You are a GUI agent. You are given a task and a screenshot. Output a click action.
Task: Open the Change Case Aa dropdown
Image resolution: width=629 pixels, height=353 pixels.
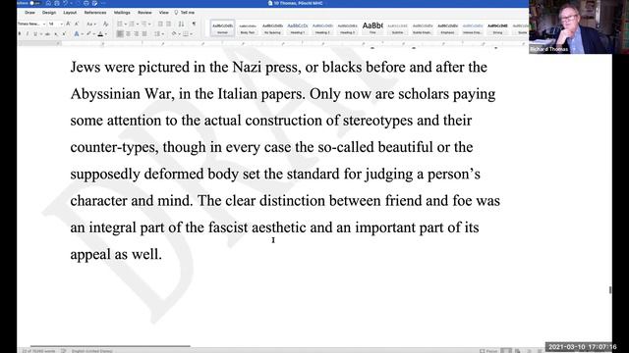pos(90,24)
